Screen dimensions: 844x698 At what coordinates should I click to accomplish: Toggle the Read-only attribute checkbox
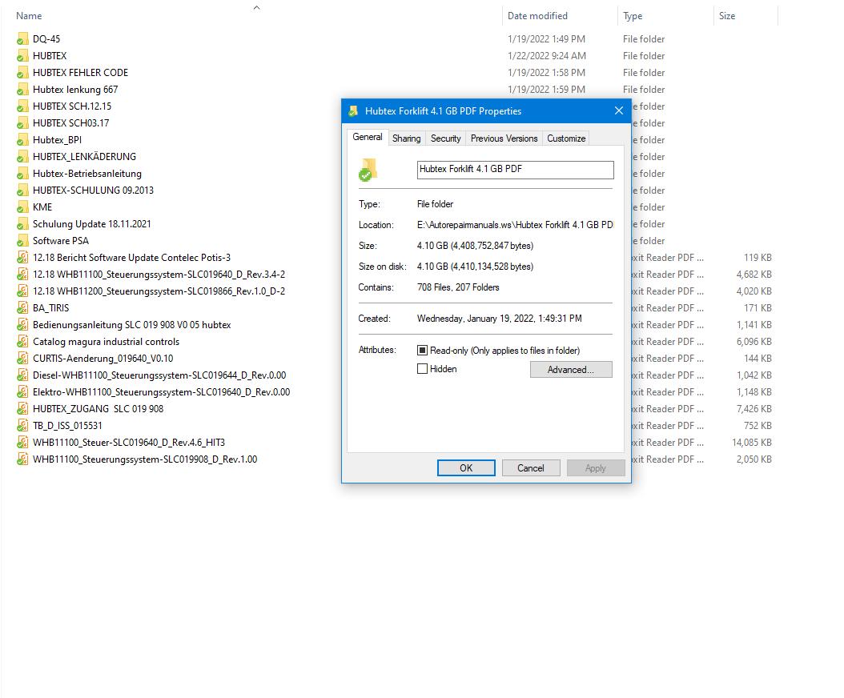(423, 351)
